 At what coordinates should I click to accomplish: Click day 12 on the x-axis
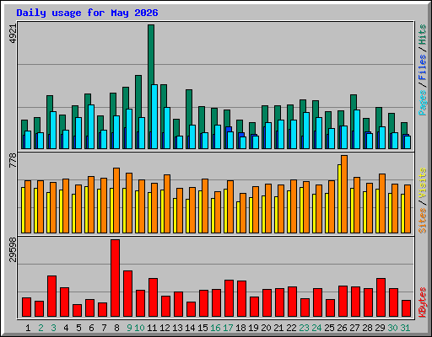(165, 328)
